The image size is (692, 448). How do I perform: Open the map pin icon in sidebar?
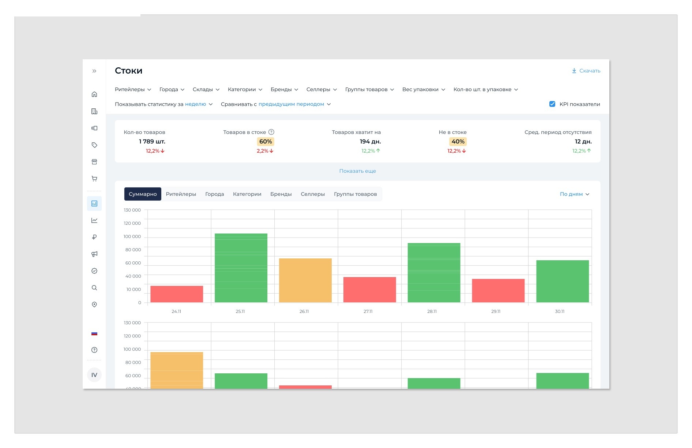94,305
